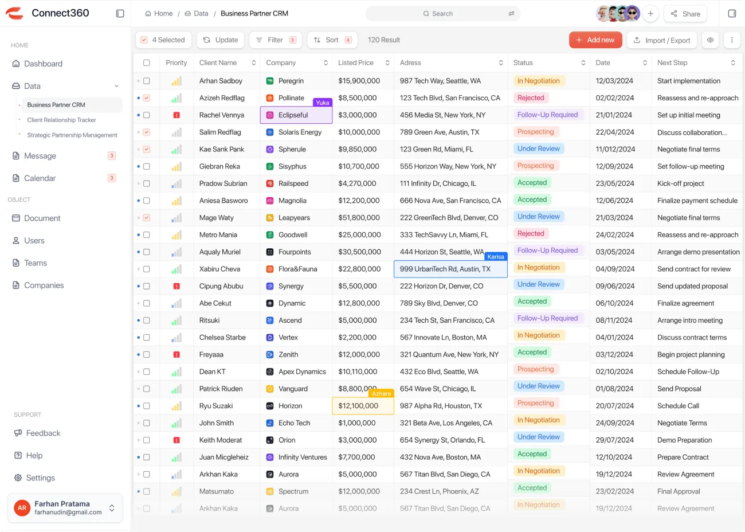745x532 pixels.
Task: Open Status column sort arrows
Action: click(583, 63)
